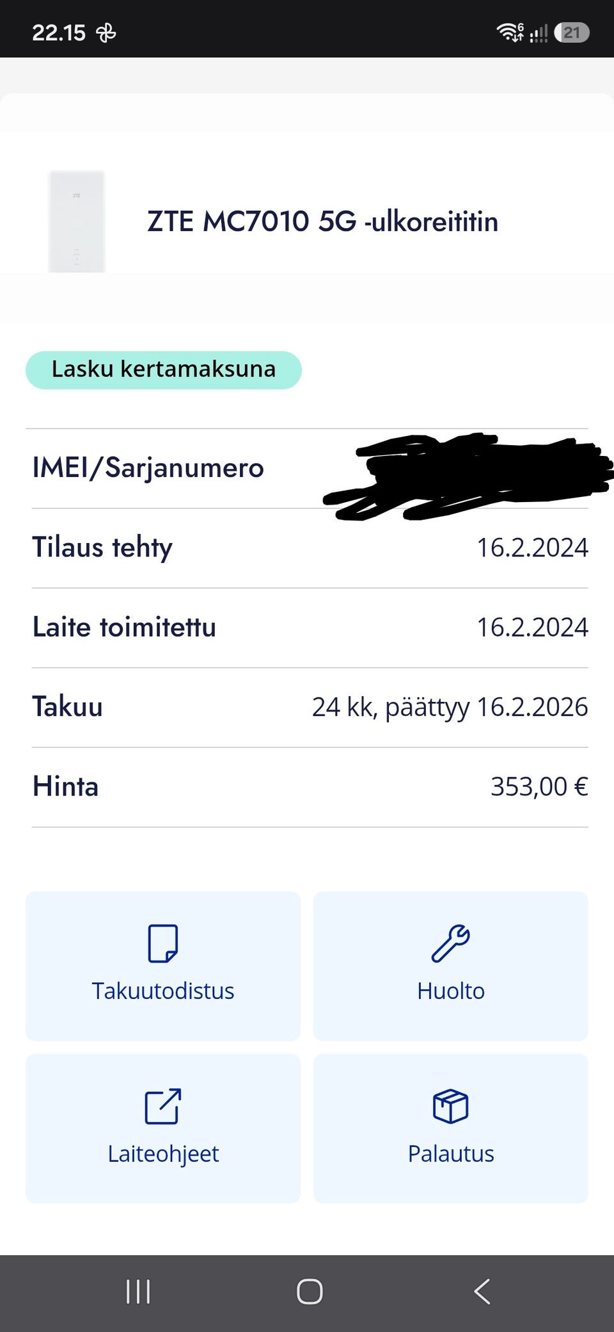
Task: Tap the Android back arrow
Action: 482,1292
